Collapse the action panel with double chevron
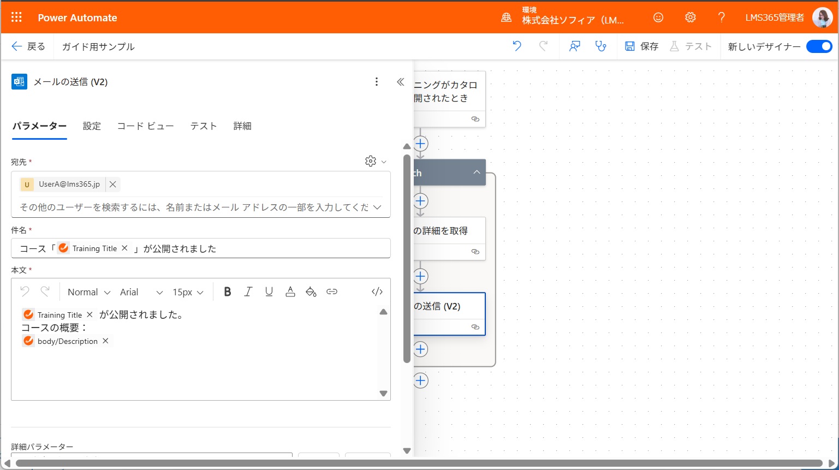Image resolution: width=839 pixels, height=470 pixels. click(400, 82)
